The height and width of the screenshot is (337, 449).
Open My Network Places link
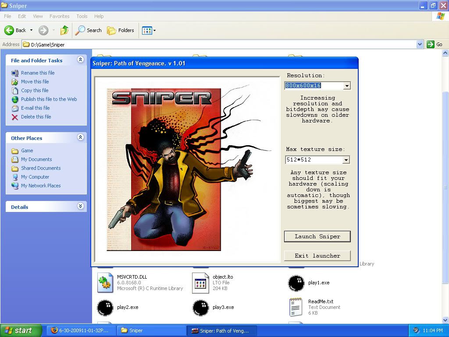tap(41, 186)
